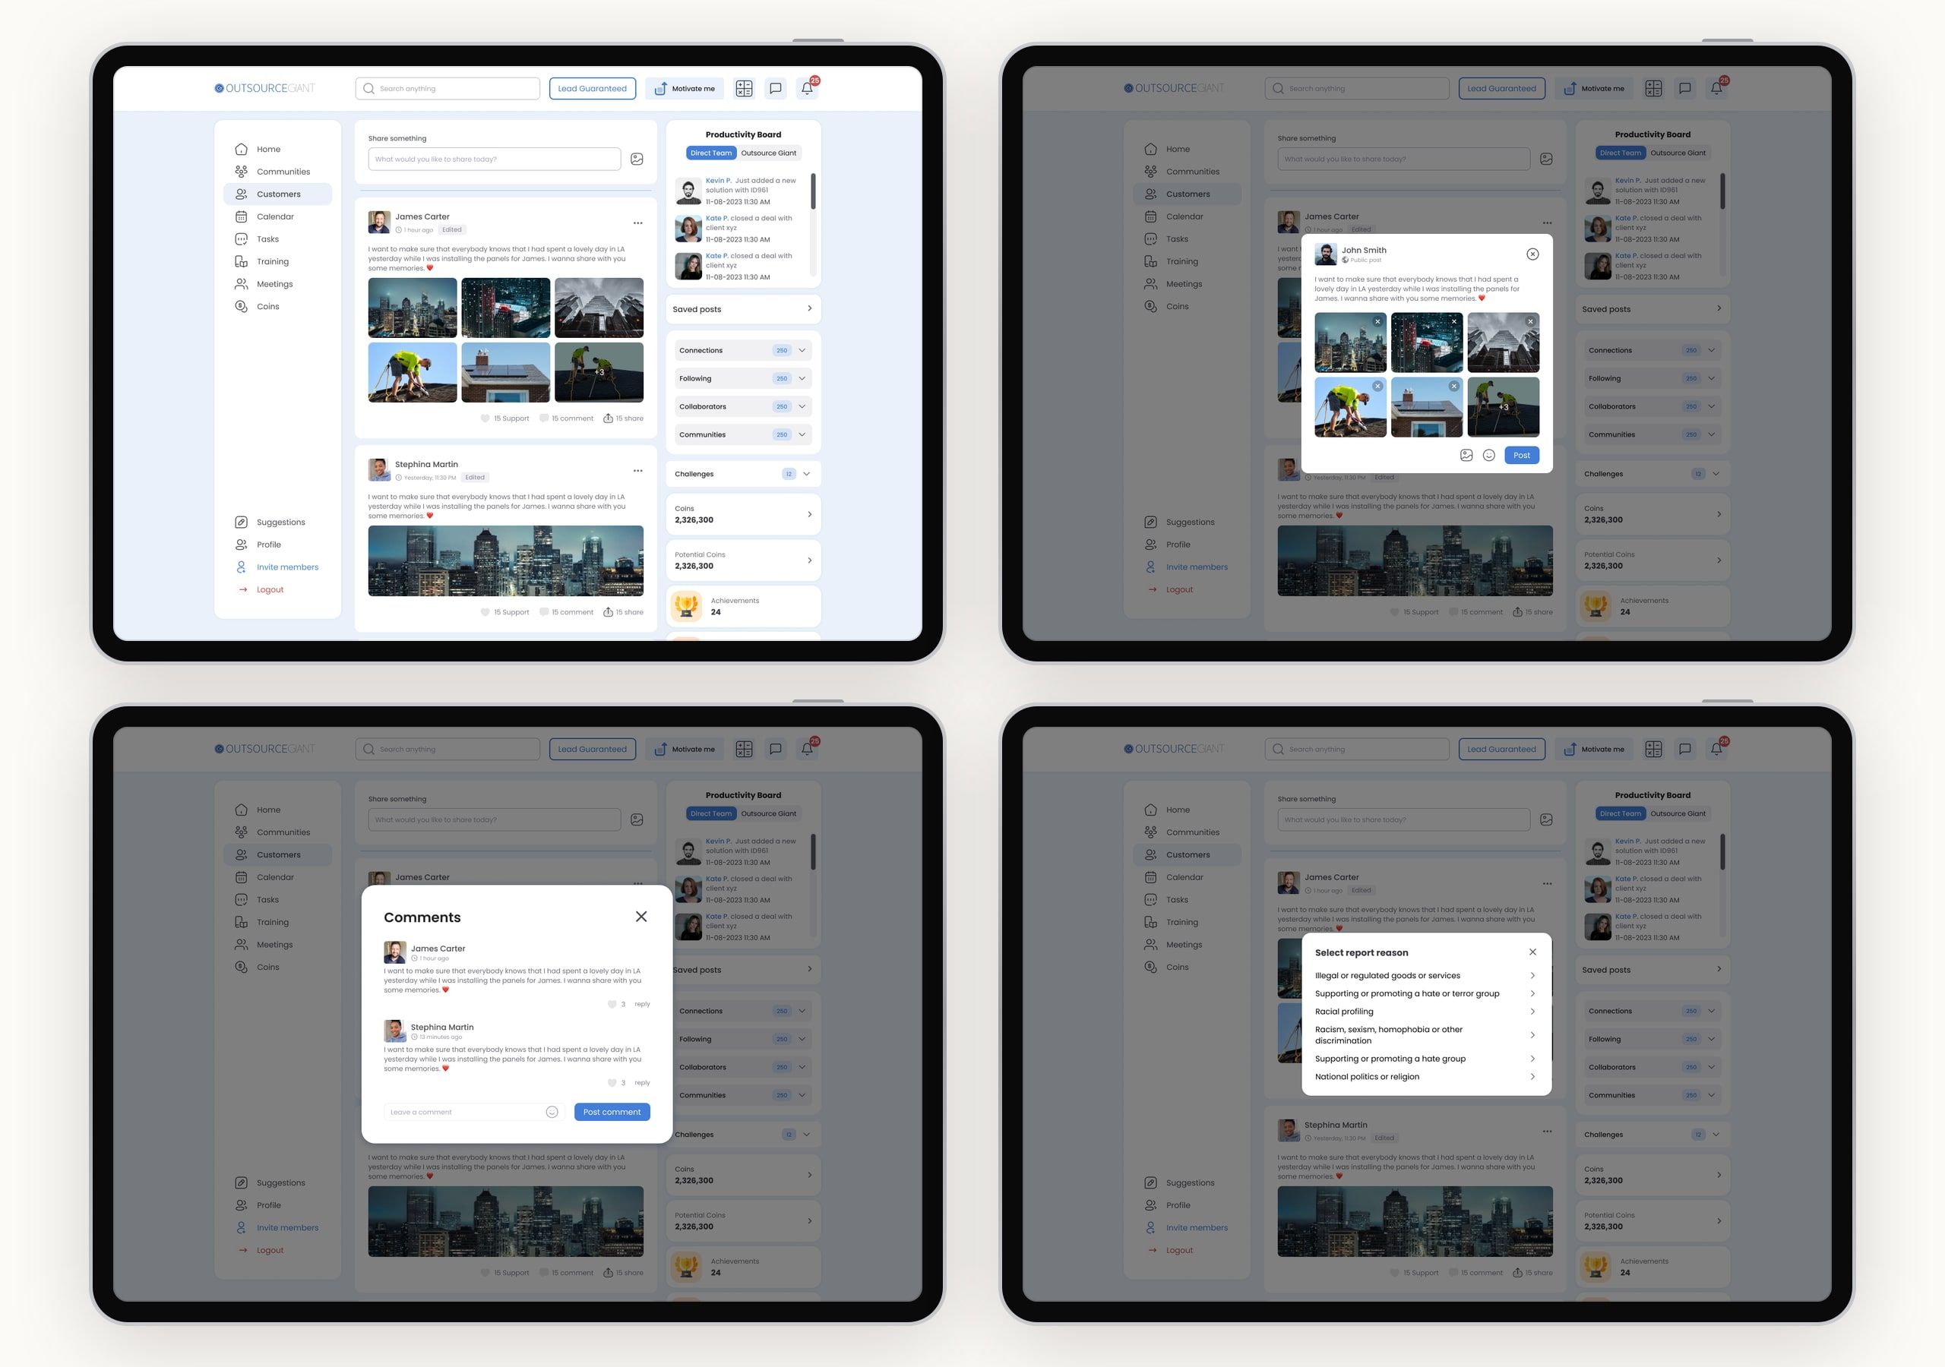The image size is (1945, 1367).
Task: Click the comment icon on James Carter's undimmed post
Action: coord(544,418)
